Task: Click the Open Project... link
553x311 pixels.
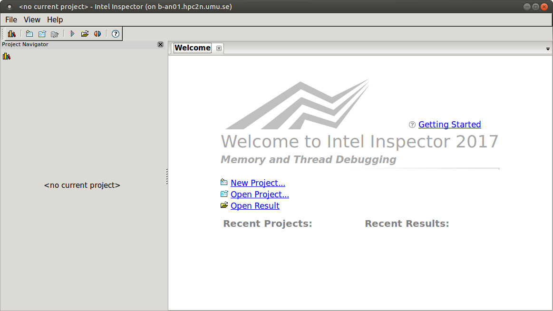Action: (x=260, y=194)
